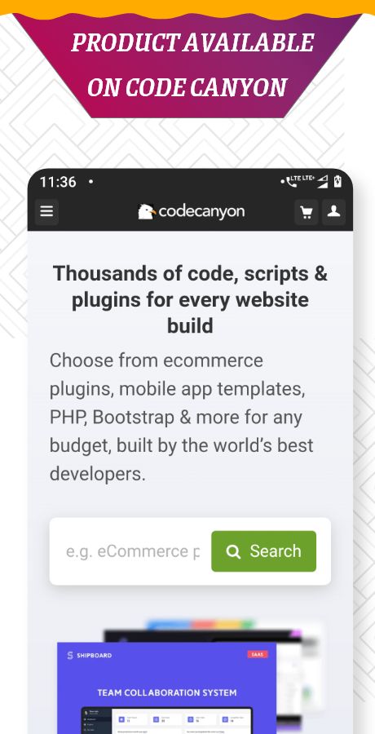Open the hamburger navigation menu
The height and width of the screenshot is (734, 375).
[46, 212]
